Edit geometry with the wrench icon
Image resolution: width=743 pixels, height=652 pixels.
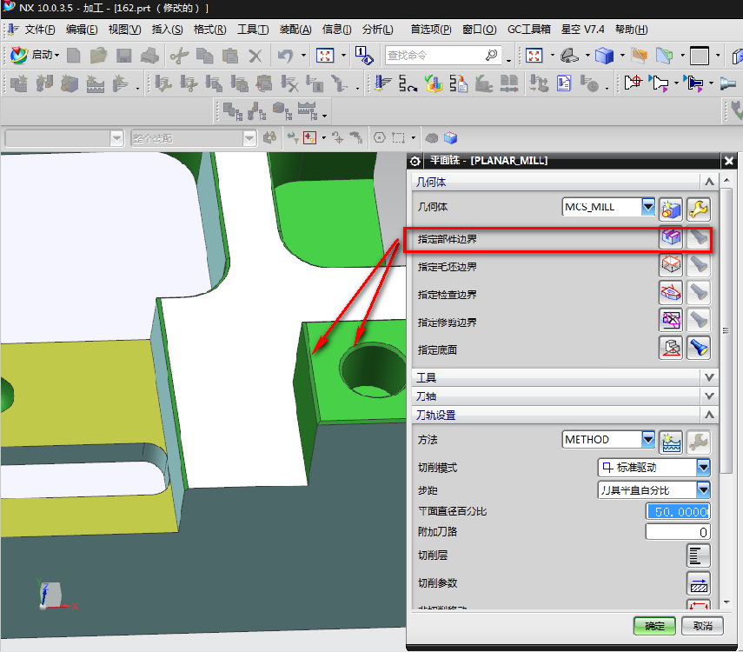699,208
